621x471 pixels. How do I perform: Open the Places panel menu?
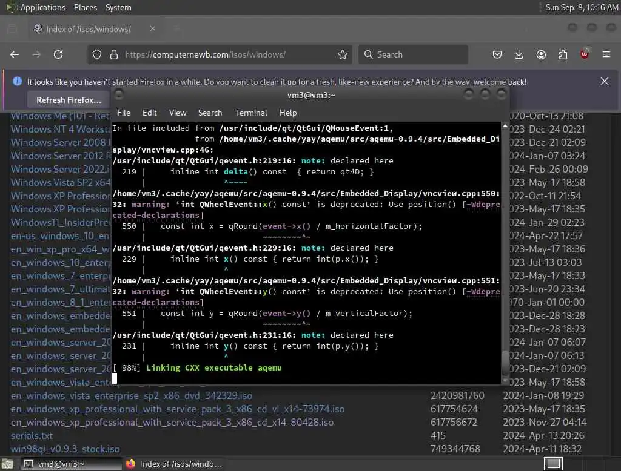pos(85,7)
